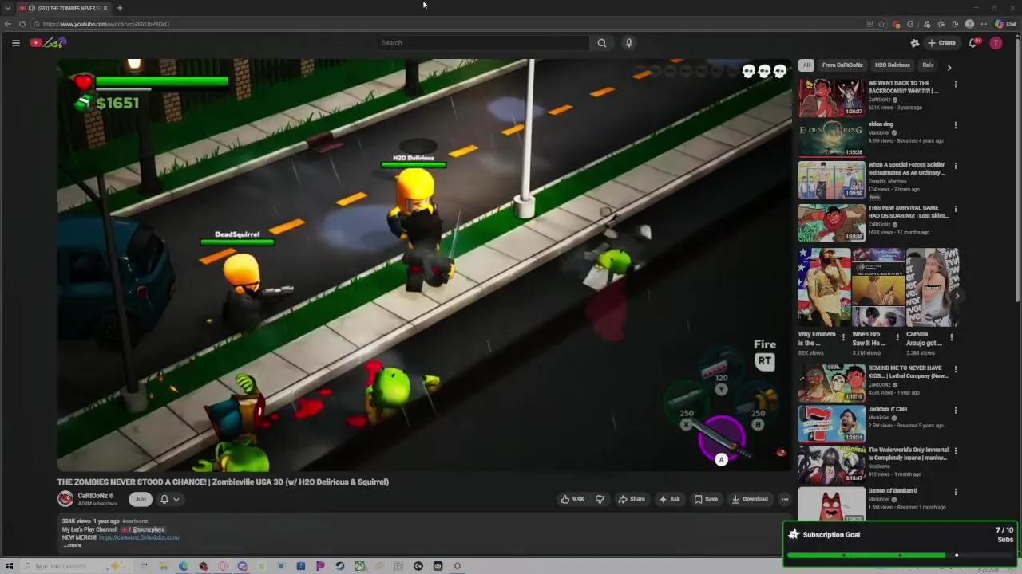This screenshot has height=574, width=1022.
Task: Start voice search with microphone icon
Action: [x=629, y=43]
